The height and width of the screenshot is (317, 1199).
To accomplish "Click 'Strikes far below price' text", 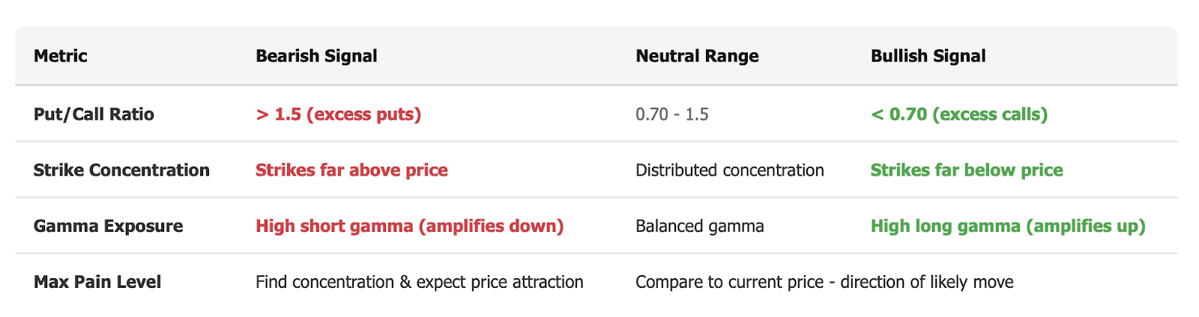I will click(x=967, y=170).
